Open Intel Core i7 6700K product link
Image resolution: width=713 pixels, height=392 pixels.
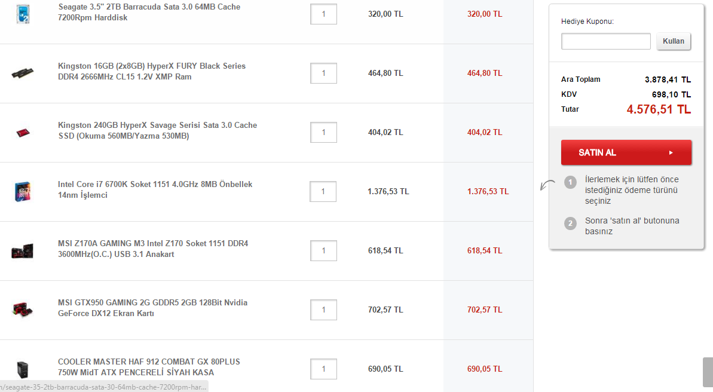point(155,189)
